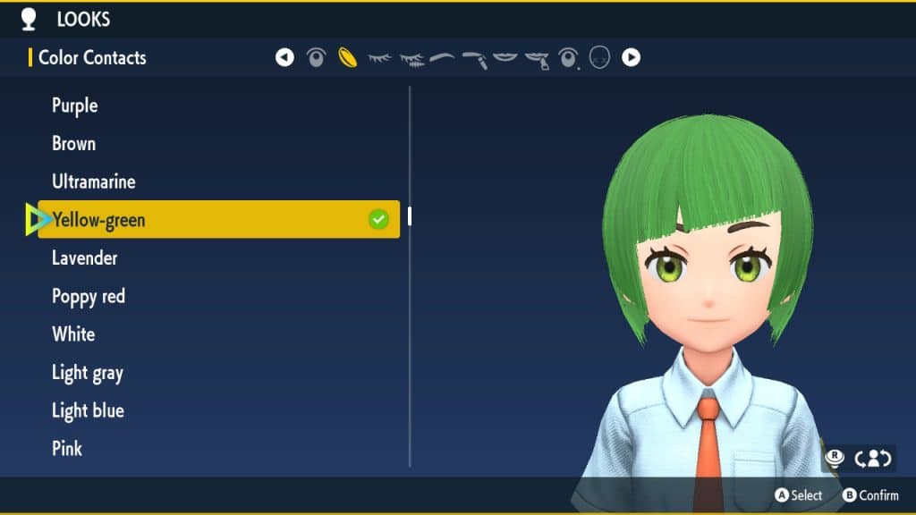Choose the Brown contact color
Screen dimensions: 916x515
pos(73,144)
